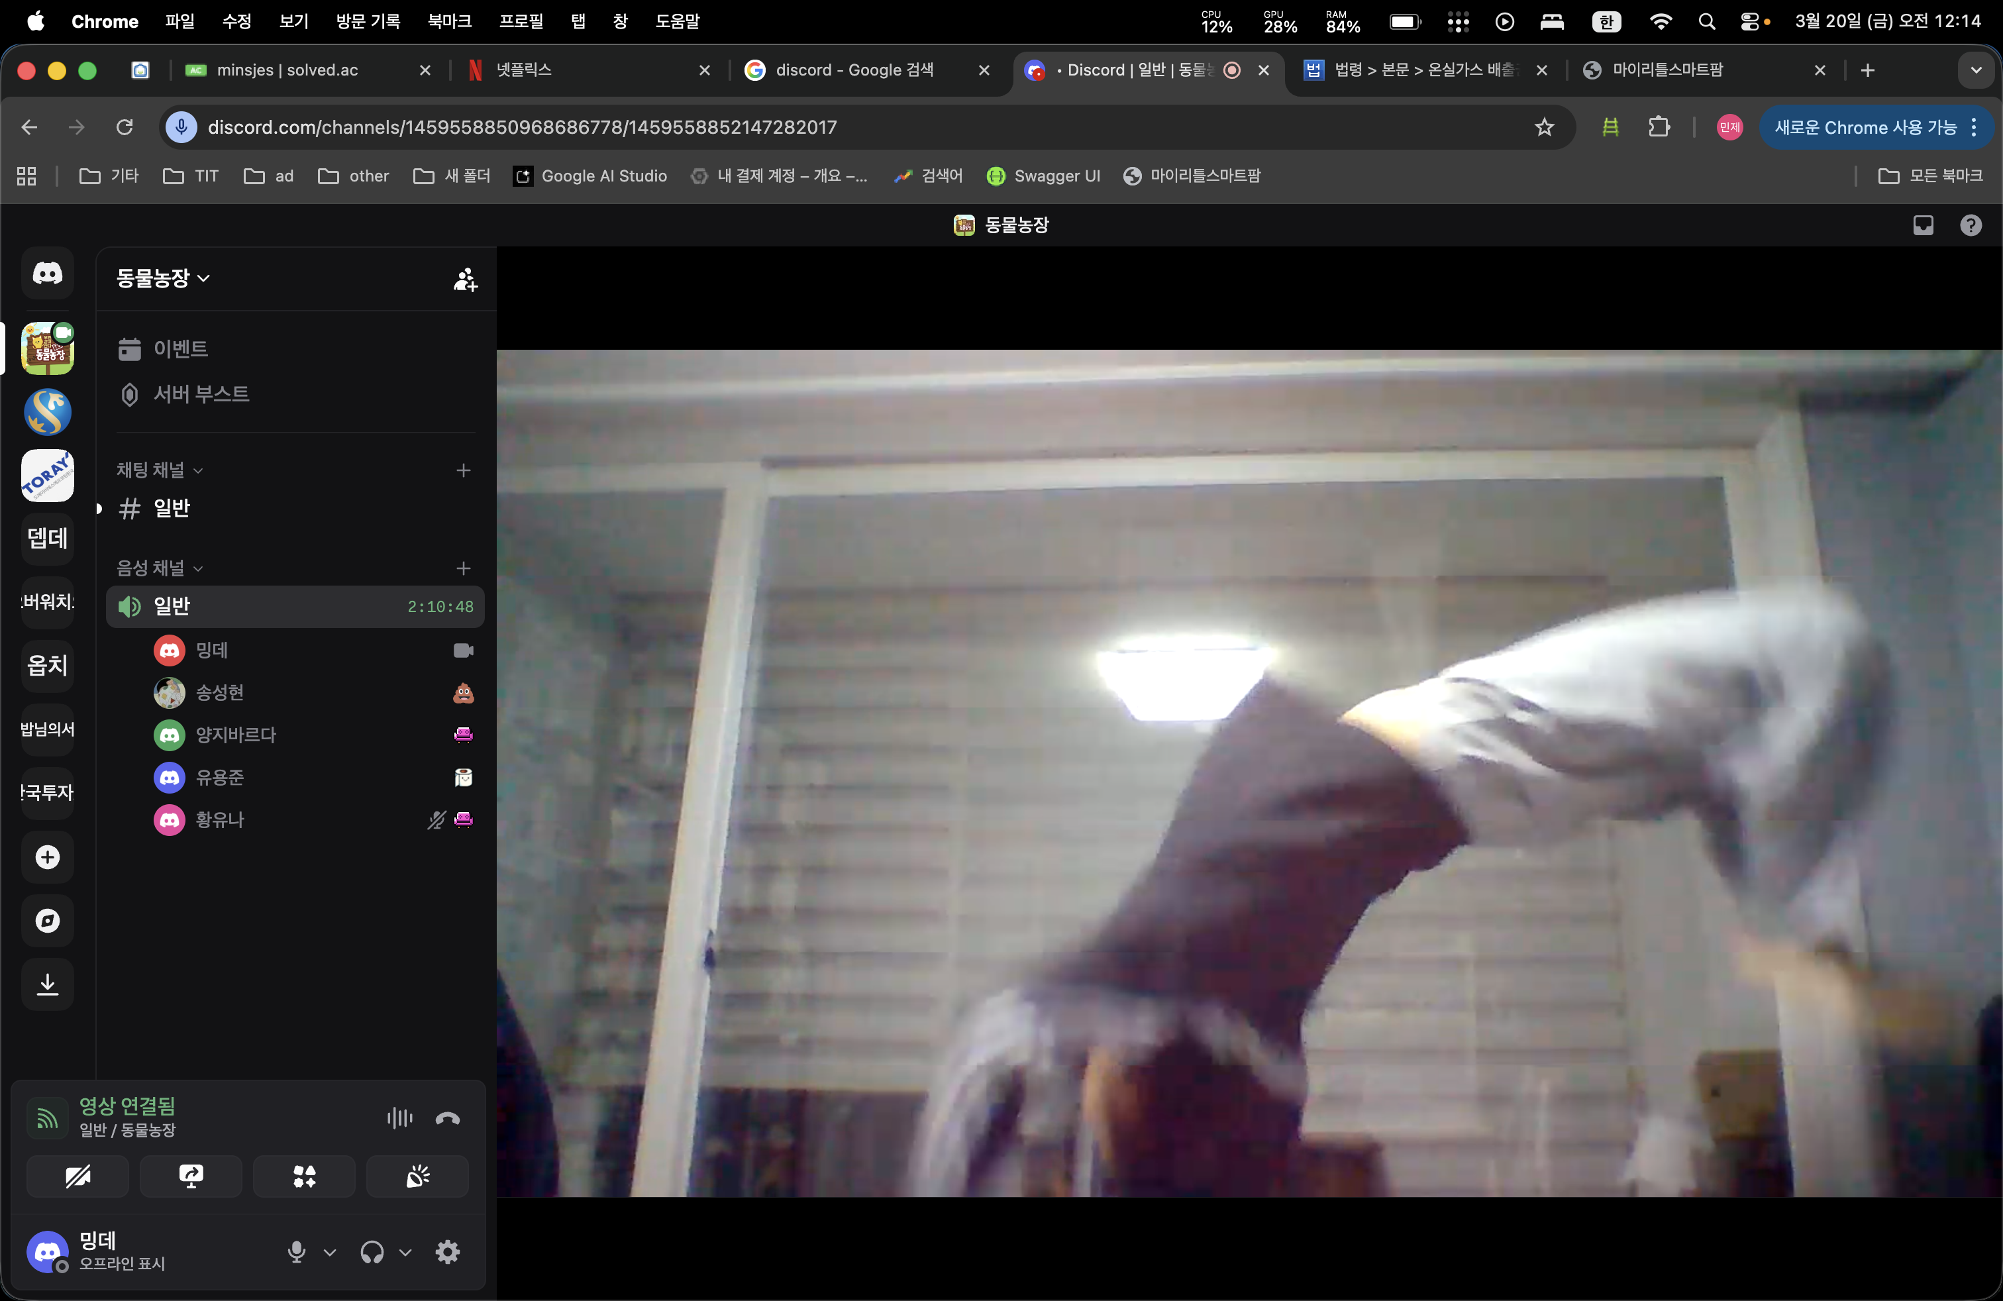Viewport: 2003px width, 1301px height.
Task: Open the activities launcher button
Action: coord(304,1176)
